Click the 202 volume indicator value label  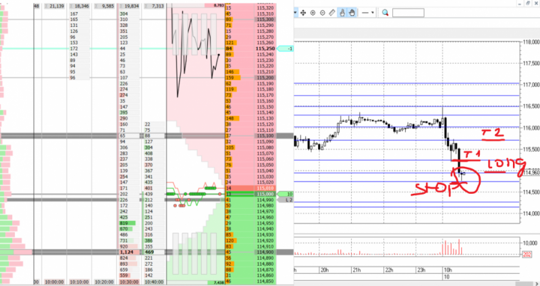527,254
